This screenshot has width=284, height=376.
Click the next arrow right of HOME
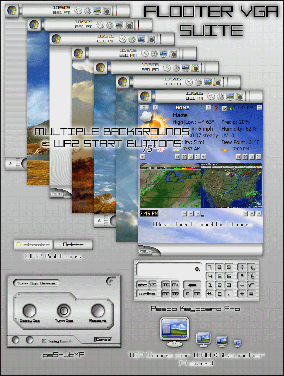pyautogui.click(x=209, y=107)
